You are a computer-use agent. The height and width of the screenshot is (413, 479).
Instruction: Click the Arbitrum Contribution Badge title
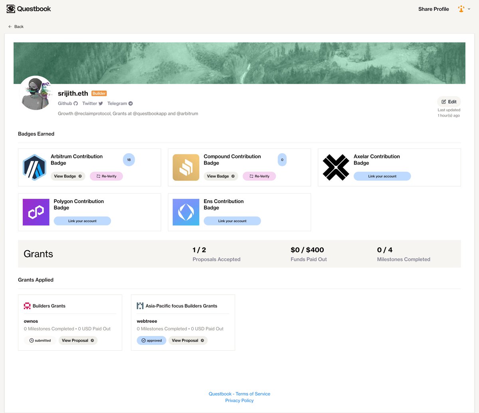tap(77, 160)
